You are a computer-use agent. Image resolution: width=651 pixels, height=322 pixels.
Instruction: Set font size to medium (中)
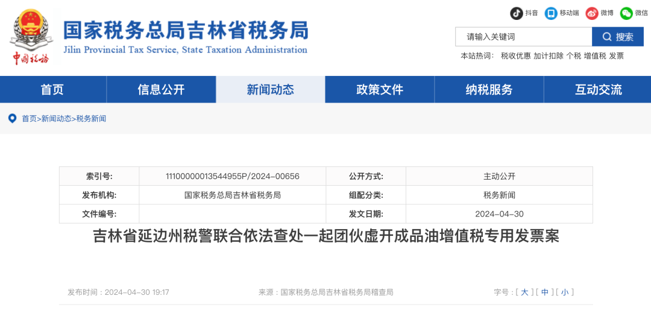tap(545, 292)
